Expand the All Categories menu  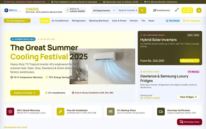17,21
